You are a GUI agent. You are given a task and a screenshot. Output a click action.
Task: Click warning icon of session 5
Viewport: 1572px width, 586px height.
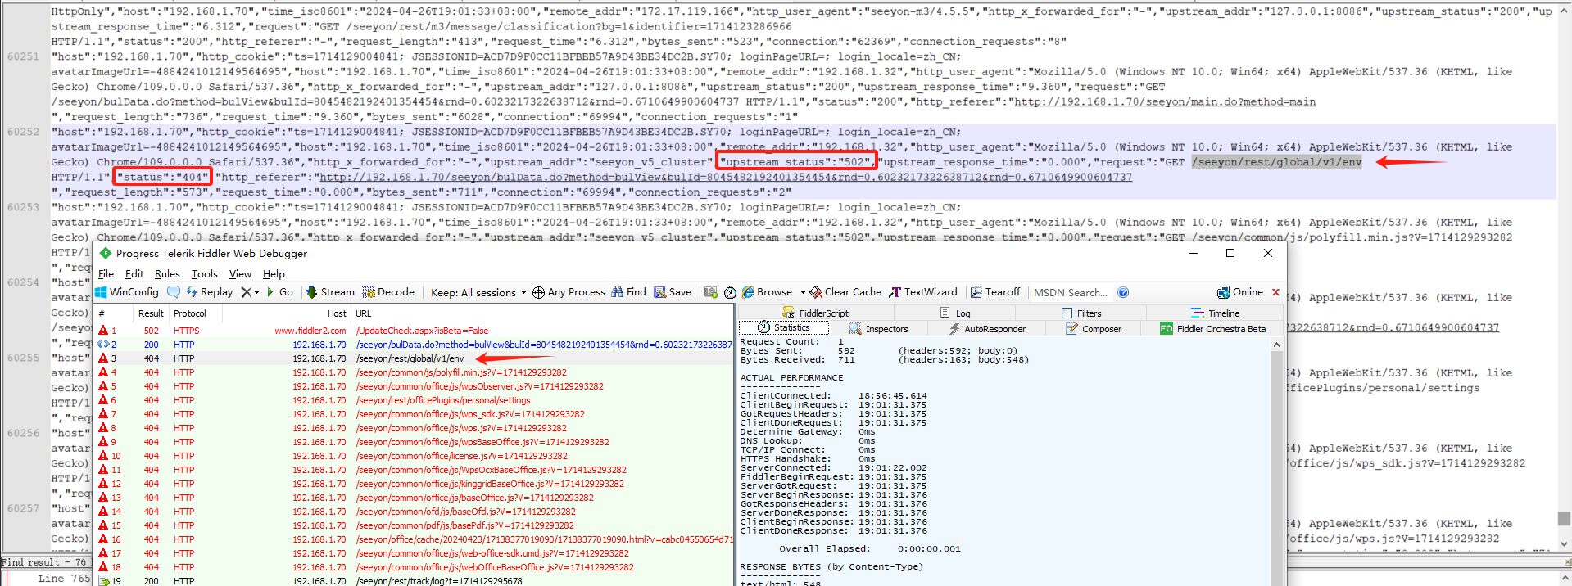point(103,386)
